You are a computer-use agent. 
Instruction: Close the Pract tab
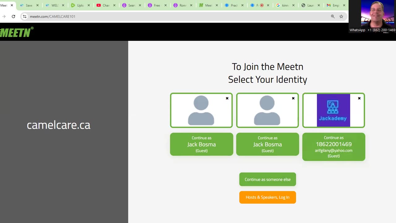(242, 5)
